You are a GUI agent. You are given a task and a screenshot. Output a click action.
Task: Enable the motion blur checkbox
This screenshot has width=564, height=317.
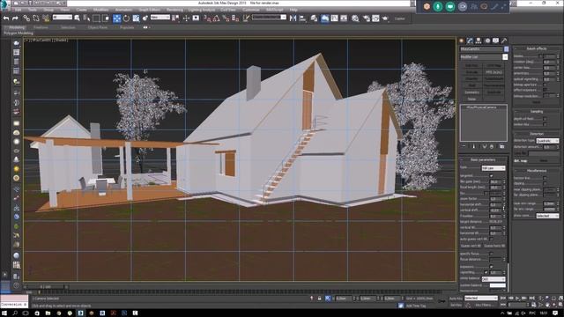point(545,125)
